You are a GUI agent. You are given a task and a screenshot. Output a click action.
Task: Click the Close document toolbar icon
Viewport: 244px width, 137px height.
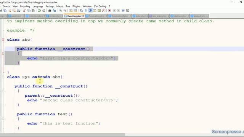(x=10, y=11)
